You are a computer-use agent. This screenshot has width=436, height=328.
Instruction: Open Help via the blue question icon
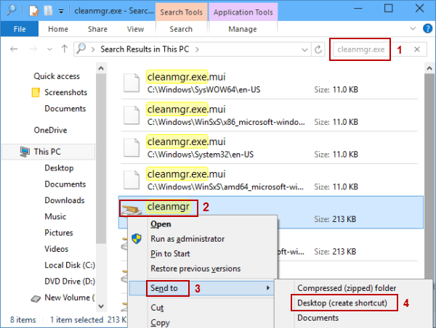(x=427, y=28)
